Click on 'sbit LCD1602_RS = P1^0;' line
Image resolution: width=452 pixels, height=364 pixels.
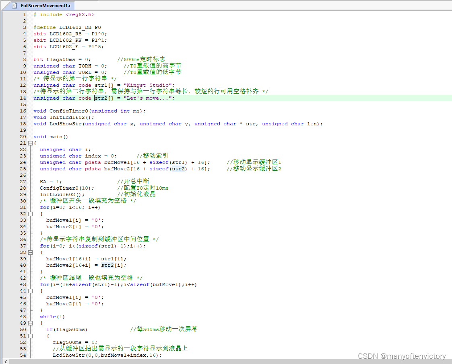pos(70,34)
